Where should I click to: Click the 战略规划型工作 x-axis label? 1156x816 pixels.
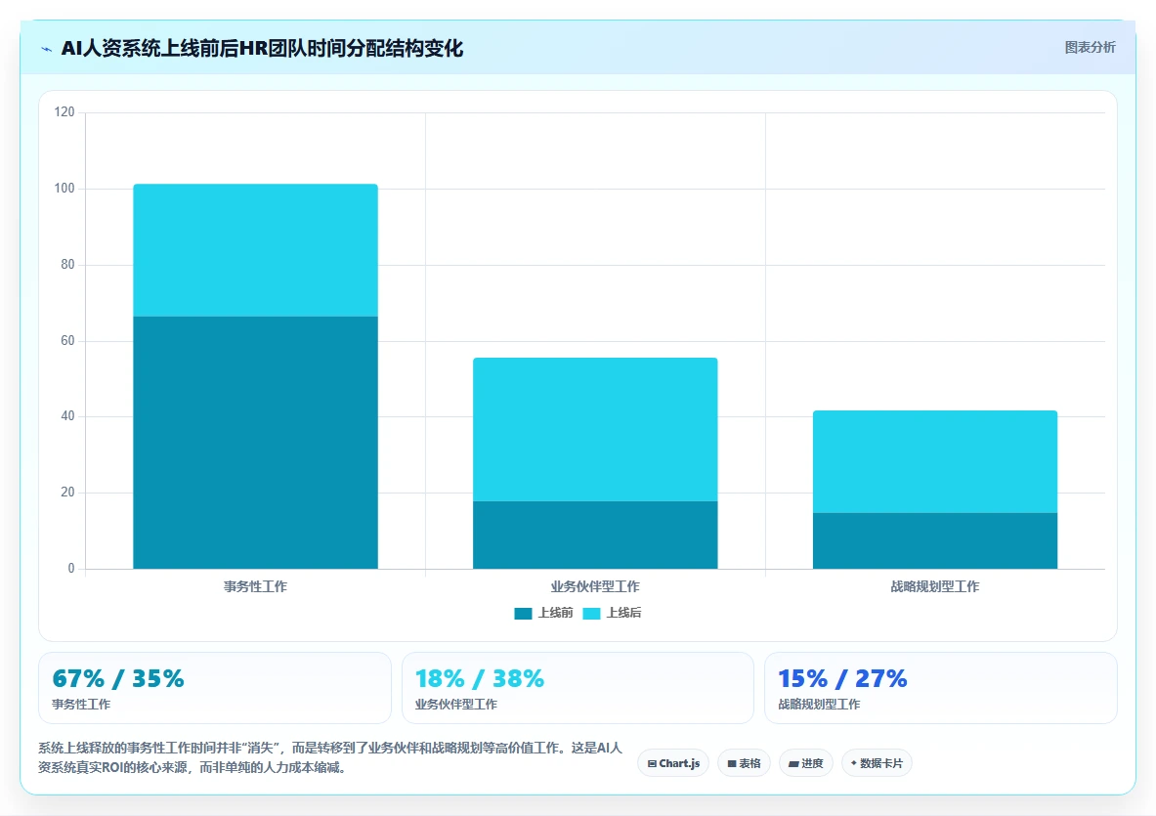[935, 586]
